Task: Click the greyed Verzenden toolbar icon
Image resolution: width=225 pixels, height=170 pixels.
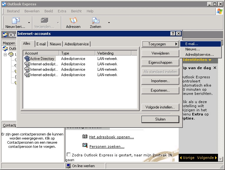Action: click(44, 21)
